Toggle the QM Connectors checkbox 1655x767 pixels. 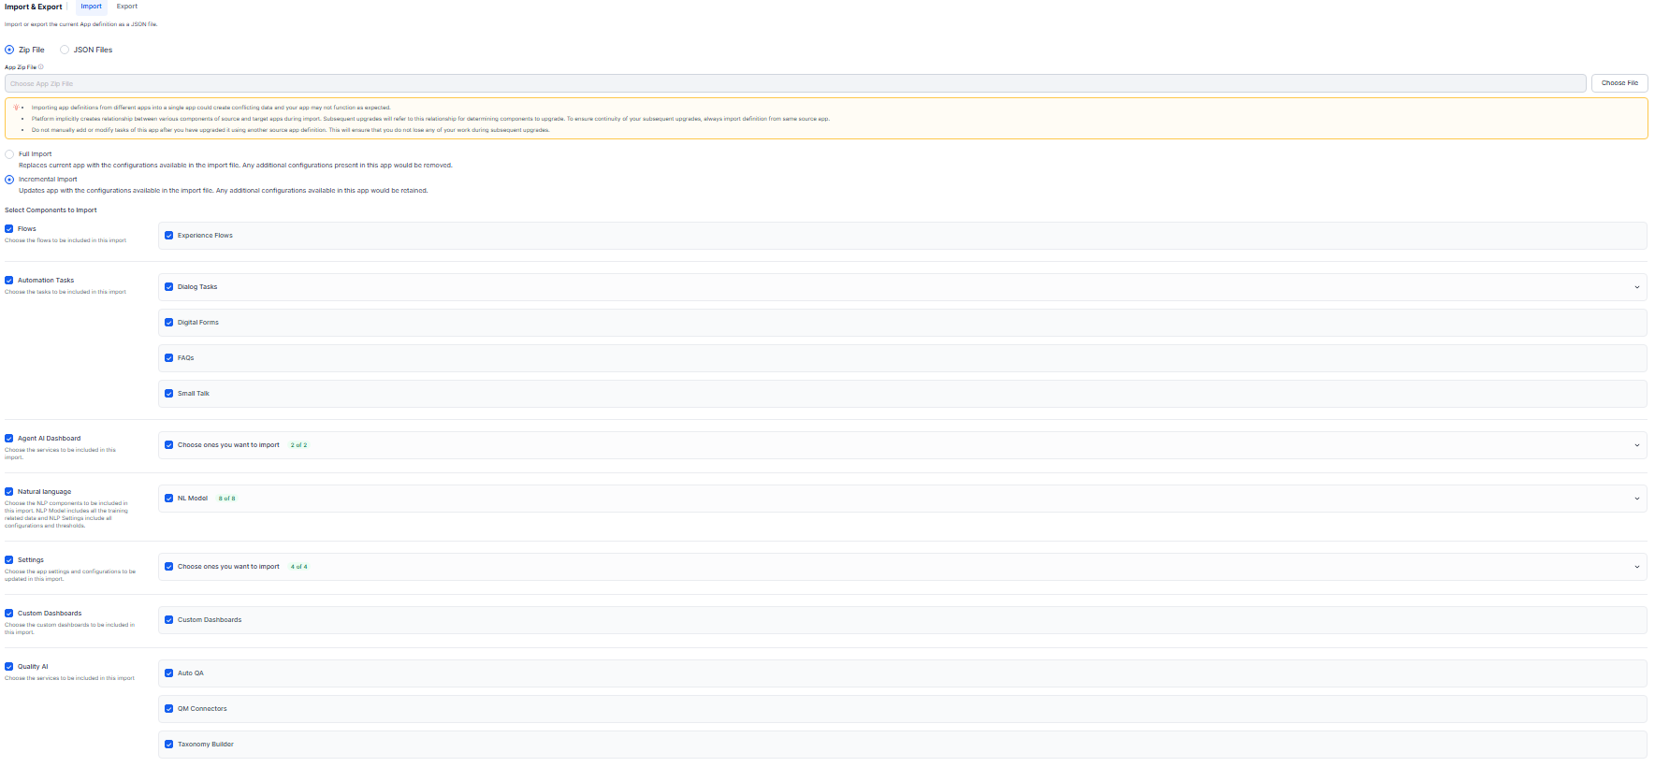tap(169, 709)
